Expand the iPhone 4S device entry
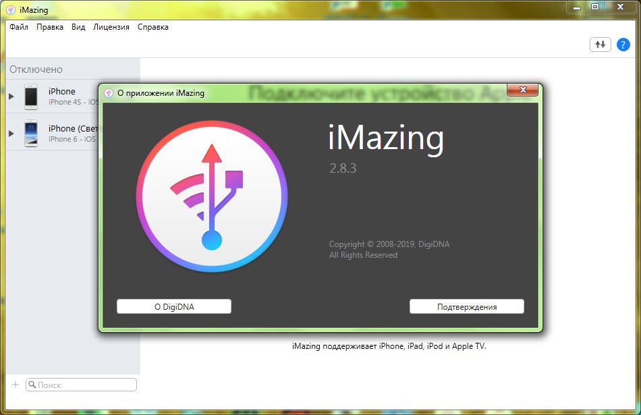Screen dimensions: 641x415 11,96
